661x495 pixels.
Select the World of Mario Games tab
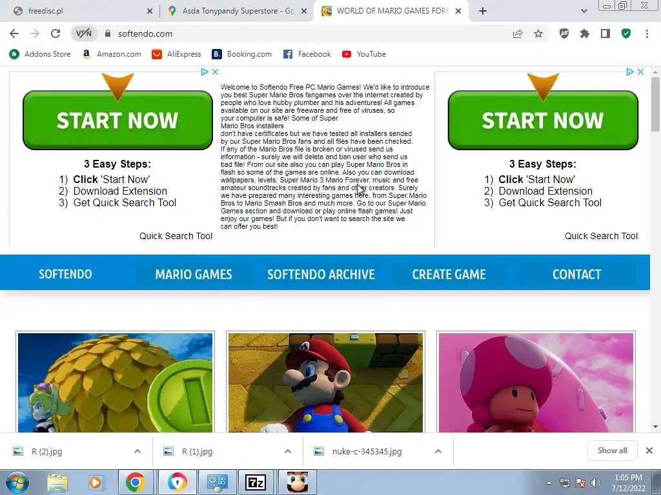pos(392,11)
